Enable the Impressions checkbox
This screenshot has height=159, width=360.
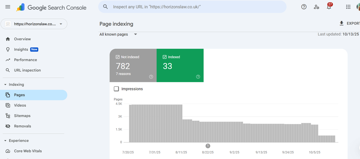pos(116,89)
